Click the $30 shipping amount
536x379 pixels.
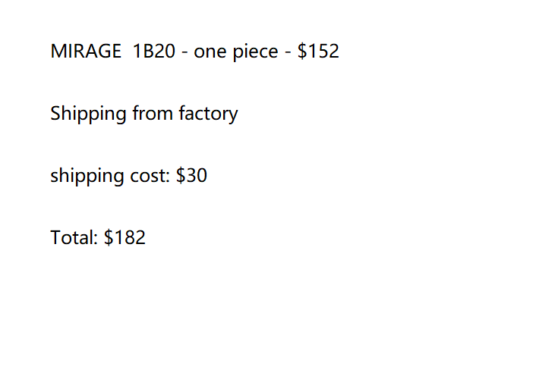[191, 176]
